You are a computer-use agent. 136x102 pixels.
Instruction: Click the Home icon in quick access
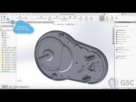2,17
